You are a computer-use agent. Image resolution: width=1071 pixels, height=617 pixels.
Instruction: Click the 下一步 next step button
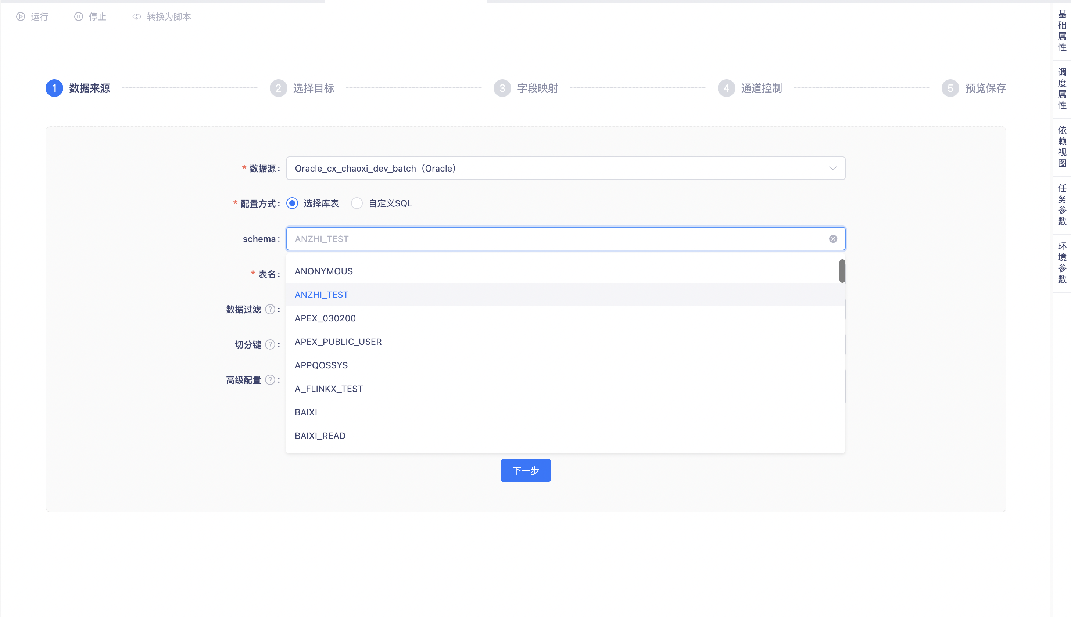(x=526, y=470)
